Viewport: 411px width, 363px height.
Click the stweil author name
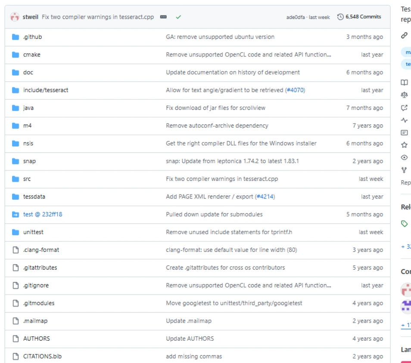click(31, 17)
